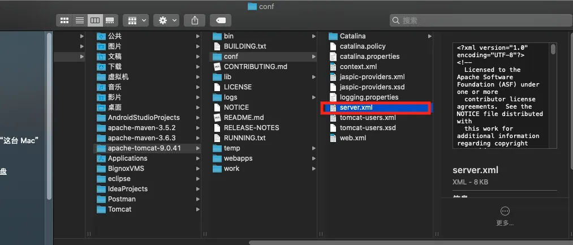
Task: Select the Tomcat folder
Action: tap(147, 209)
